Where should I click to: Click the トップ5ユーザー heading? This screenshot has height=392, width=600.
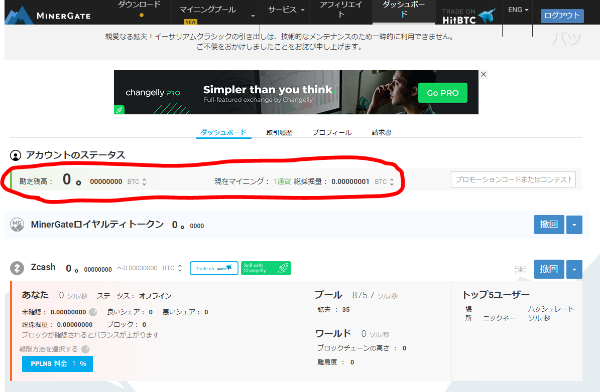(496, 295)
